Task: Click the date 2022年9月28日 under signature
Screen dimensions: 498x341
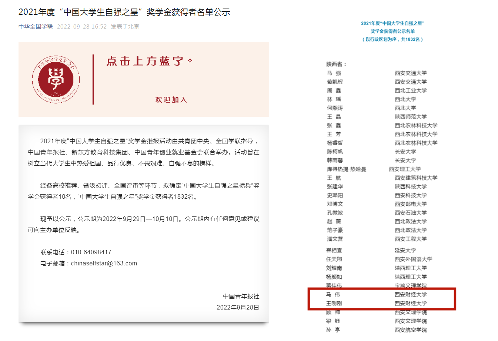Action: 238,308
